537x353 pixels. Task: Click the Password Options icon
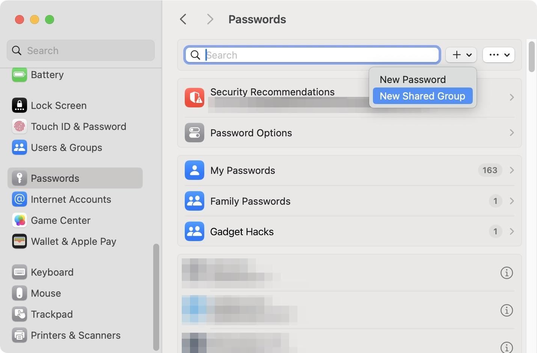click(x=194, y=133)
